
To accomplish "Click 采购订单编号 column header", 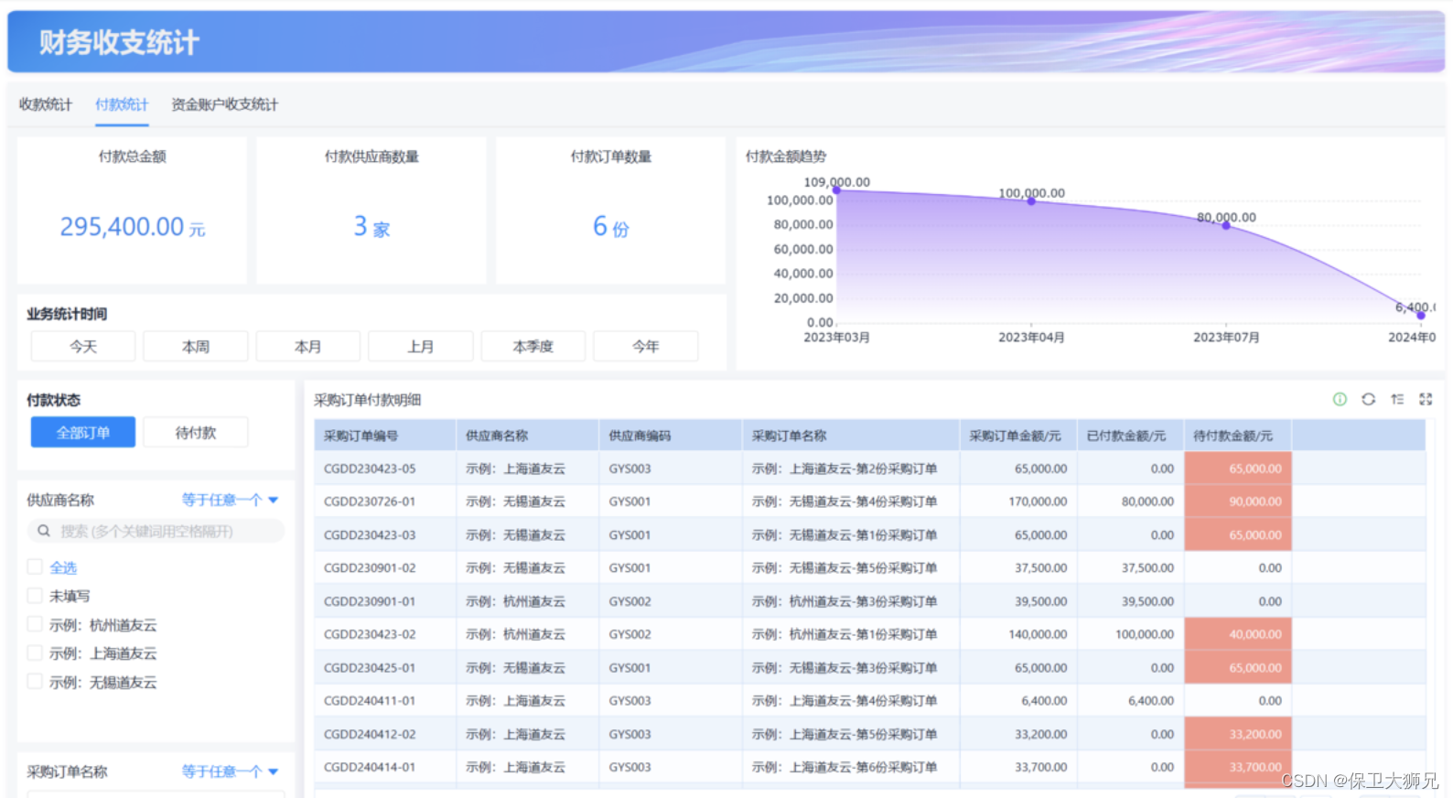I will tap(385, 436).
